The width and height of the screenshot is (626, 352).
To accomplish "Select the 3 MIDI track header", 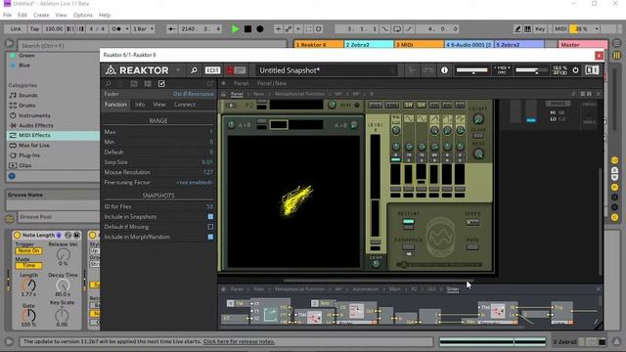I will 419,45.
